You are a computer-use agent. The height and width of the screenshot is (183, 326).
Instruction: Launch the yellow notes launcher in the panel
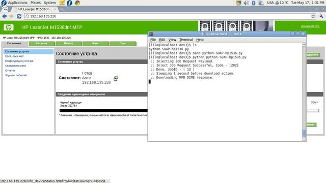[62, 3]
